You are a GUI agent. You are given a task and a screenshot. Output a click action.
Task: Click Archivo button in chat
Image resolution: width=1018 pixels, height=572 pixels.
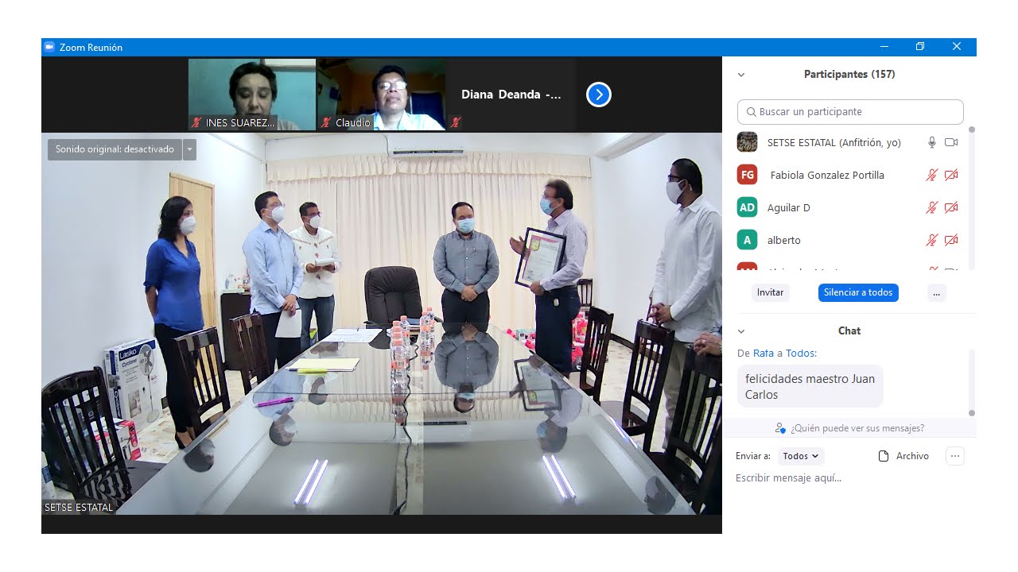click(x=903, y=456)
